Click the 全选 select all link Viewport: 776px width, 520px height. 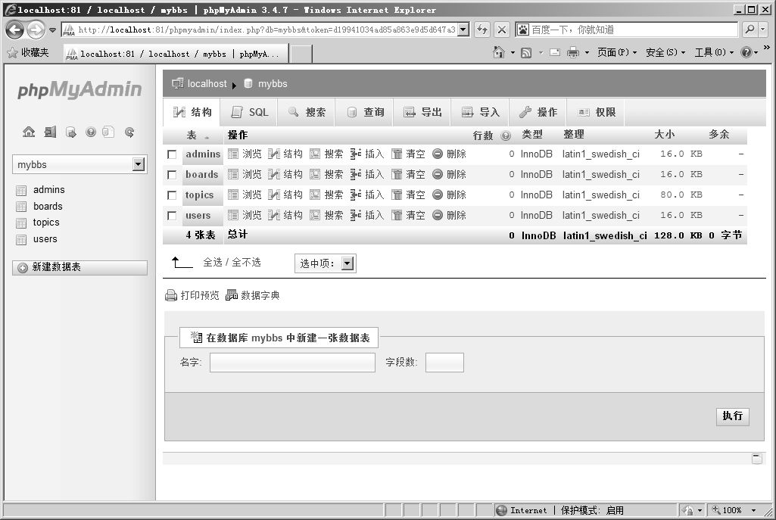(213, 262)
